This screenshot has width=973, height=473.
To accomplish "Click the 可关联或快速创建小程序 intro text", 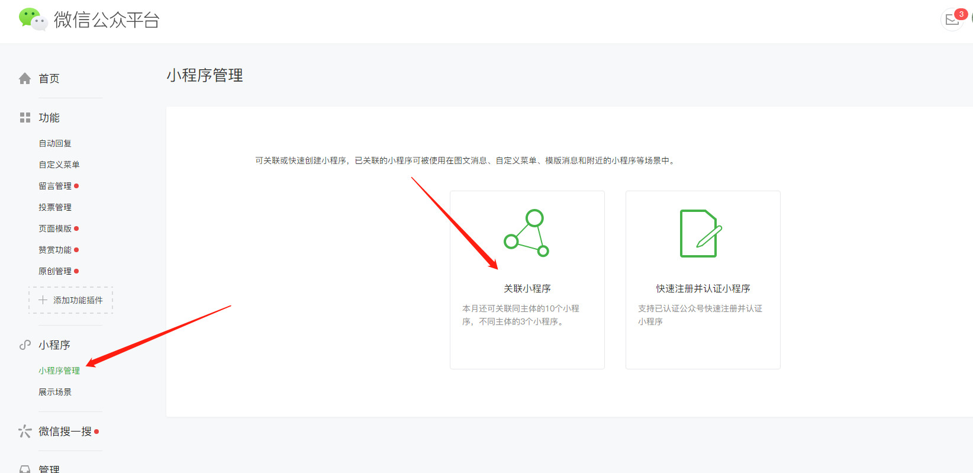I will (x=466, y=160).
